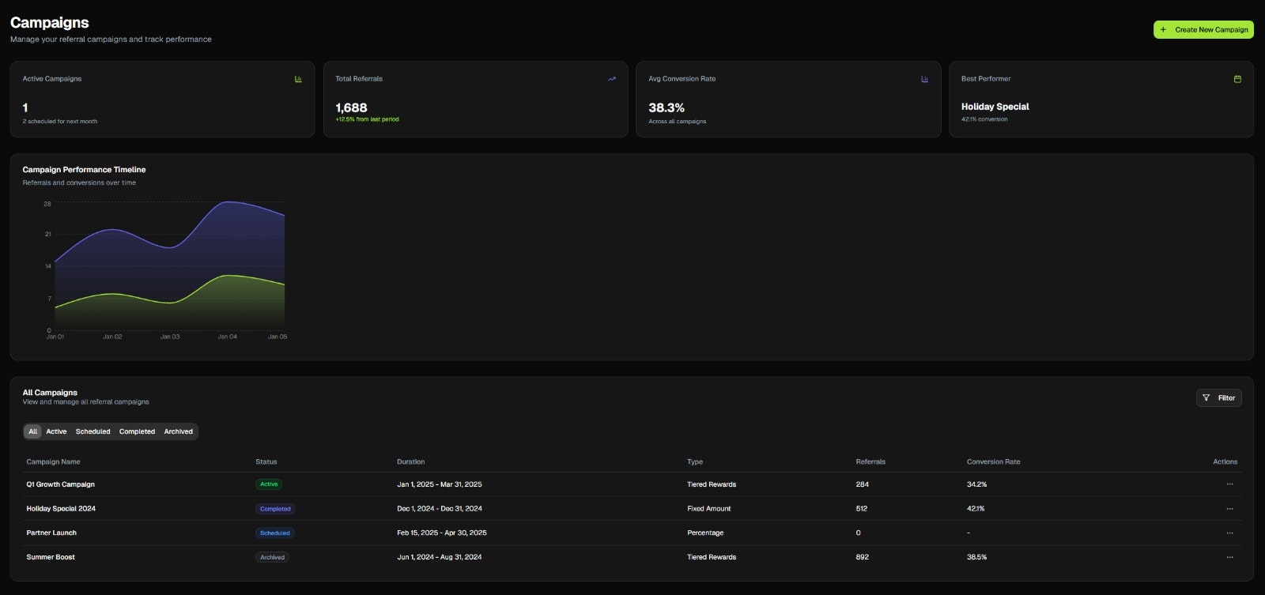Select the All campaigns tab
Image resolution: width=1265 pixels, height=595 pixels.
pos(32,431)
